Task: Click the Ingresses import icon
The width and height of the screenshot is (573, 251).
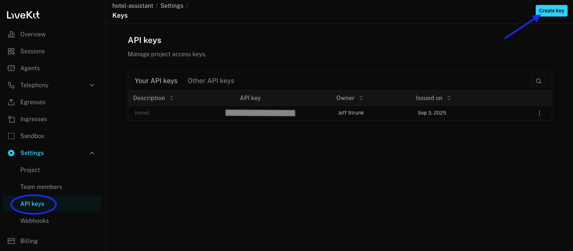Action: 11,119
